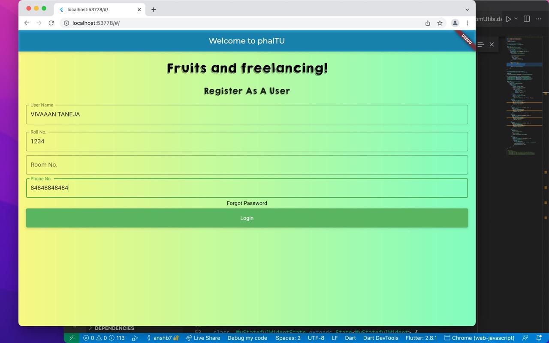
Task: Go back using Chrome's back arrow
Action: [x=27, y=23]
